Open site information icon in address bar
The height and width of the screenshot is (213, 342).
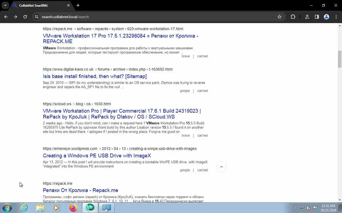pos(37,17)
